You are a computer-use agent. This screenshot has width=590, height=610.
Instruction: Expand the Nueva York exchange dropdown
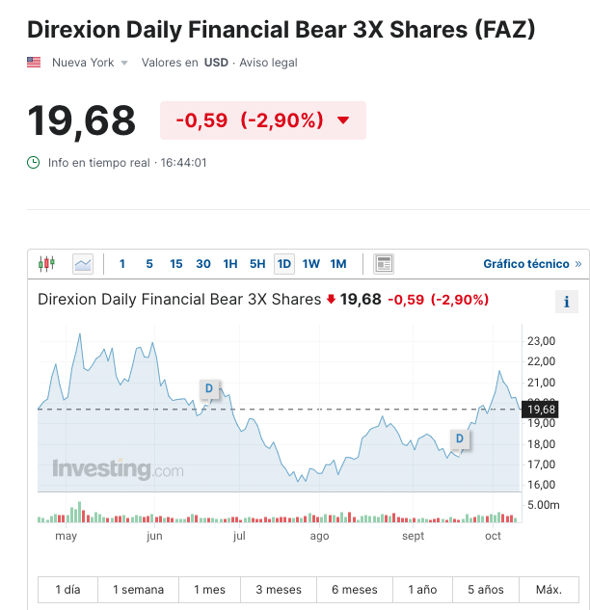pyautogui.click(x=124, y=63)
